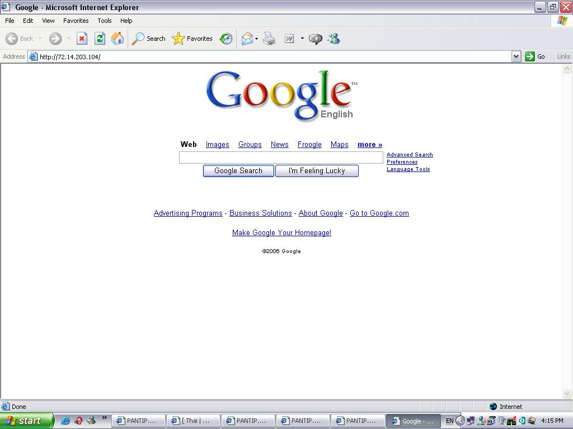
Task: Open the Search pane in the toolbar
Action: click(x=148, y=39)
